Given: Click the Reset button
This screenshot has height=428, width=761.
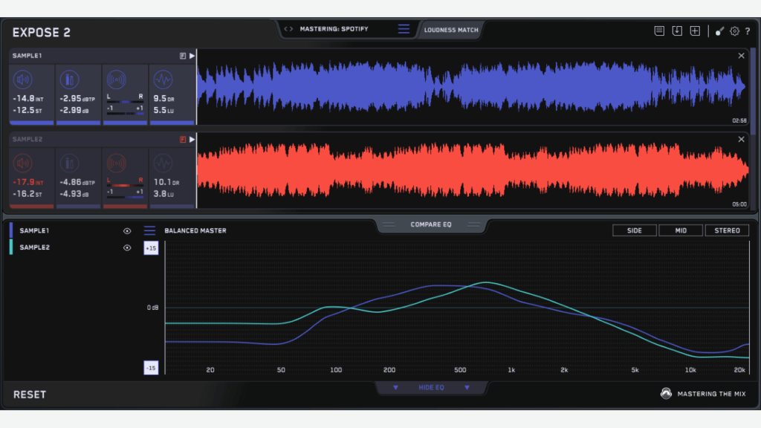Looking at the screenshot, I should [x=30, y=395].
